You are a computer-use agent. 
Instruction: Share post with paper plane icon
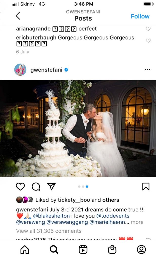coord(51,186)
